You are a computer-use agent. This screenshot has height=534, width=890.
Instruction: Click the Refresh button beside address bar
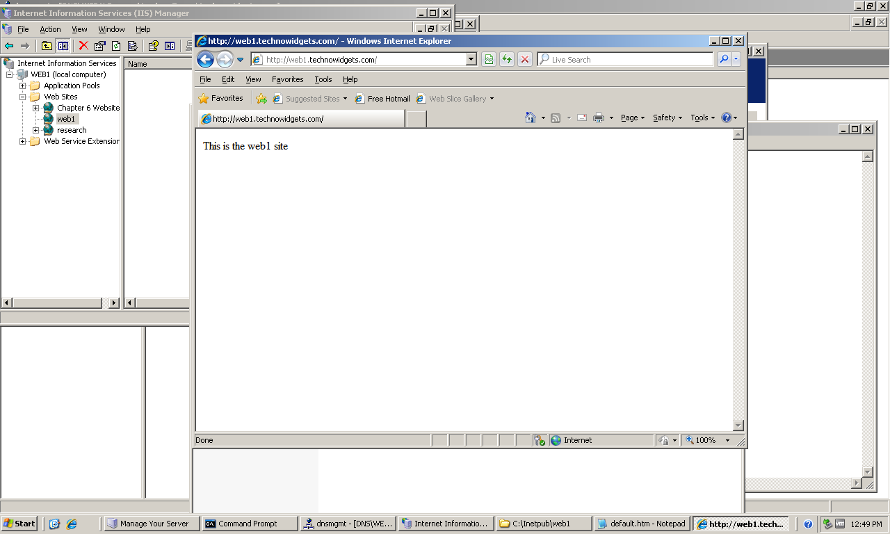pyautogui.click(x=507, y=60)
